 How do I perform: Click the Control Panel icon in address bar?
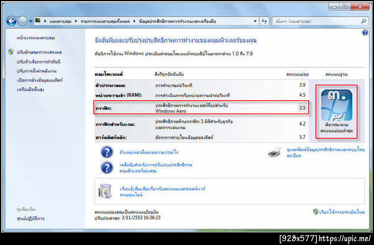(x=37, y=21)
